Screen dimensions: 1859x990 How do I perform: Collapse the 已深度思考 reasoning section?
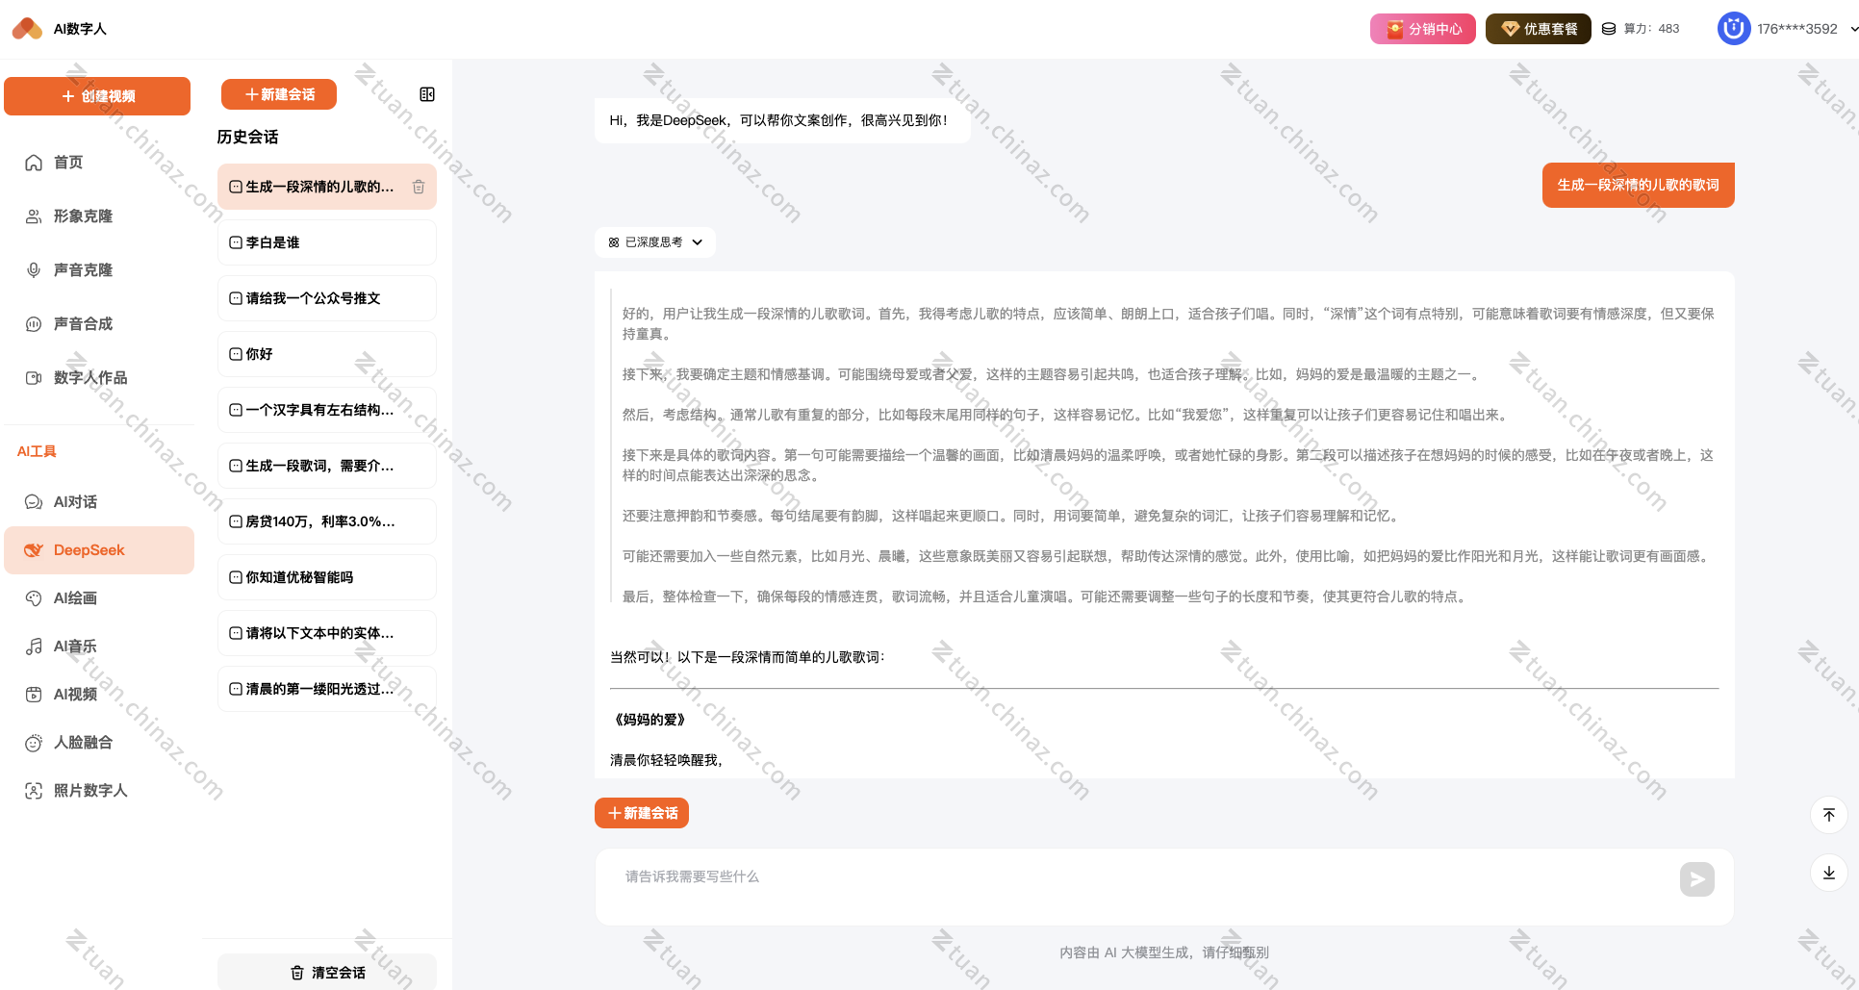pos(655,242)
